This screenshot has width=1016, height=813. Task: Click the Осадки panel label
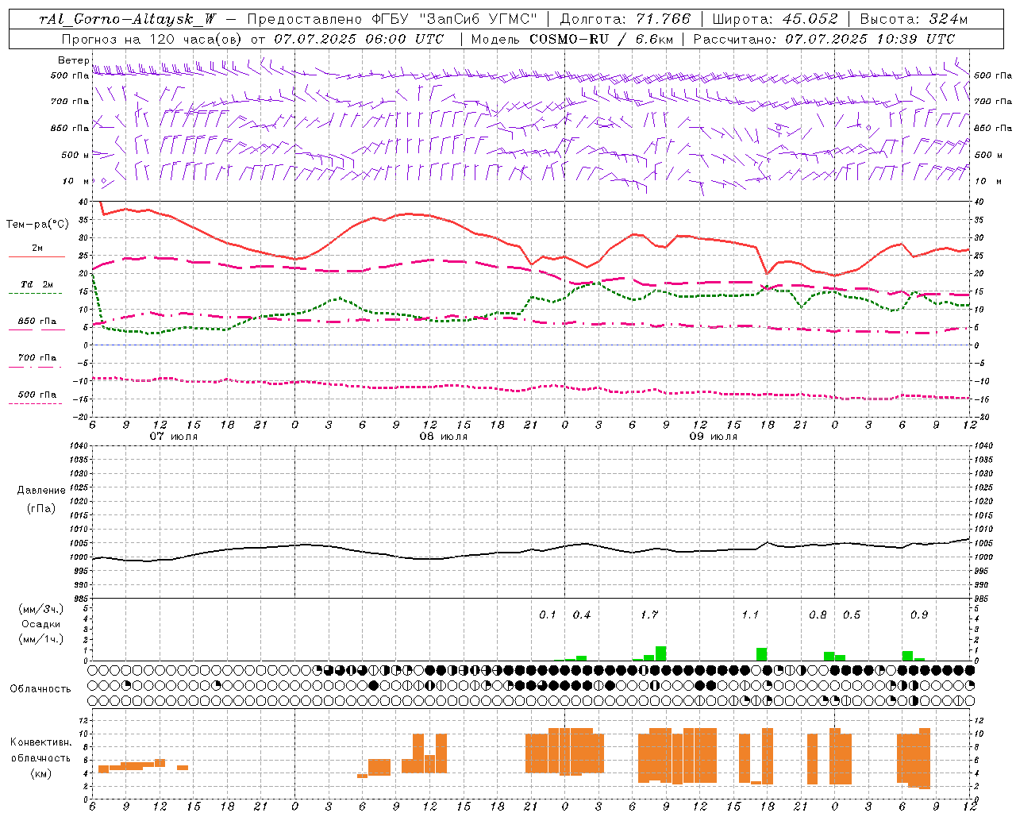(x=41, y=624)
